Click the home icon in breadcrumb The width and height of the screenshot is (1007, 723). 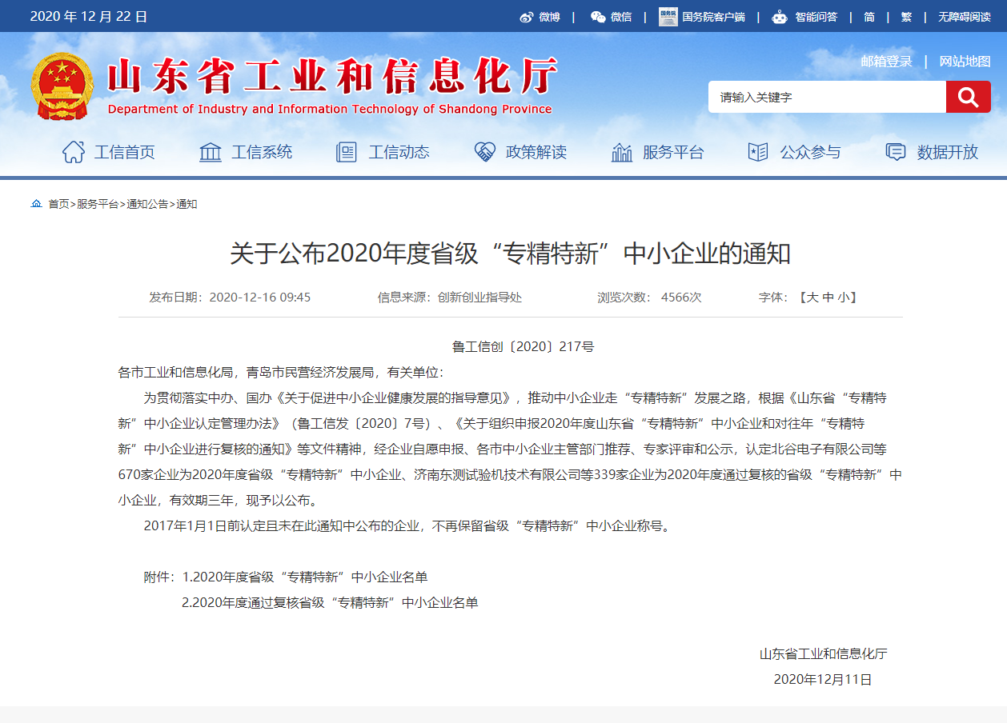(36, 204)
